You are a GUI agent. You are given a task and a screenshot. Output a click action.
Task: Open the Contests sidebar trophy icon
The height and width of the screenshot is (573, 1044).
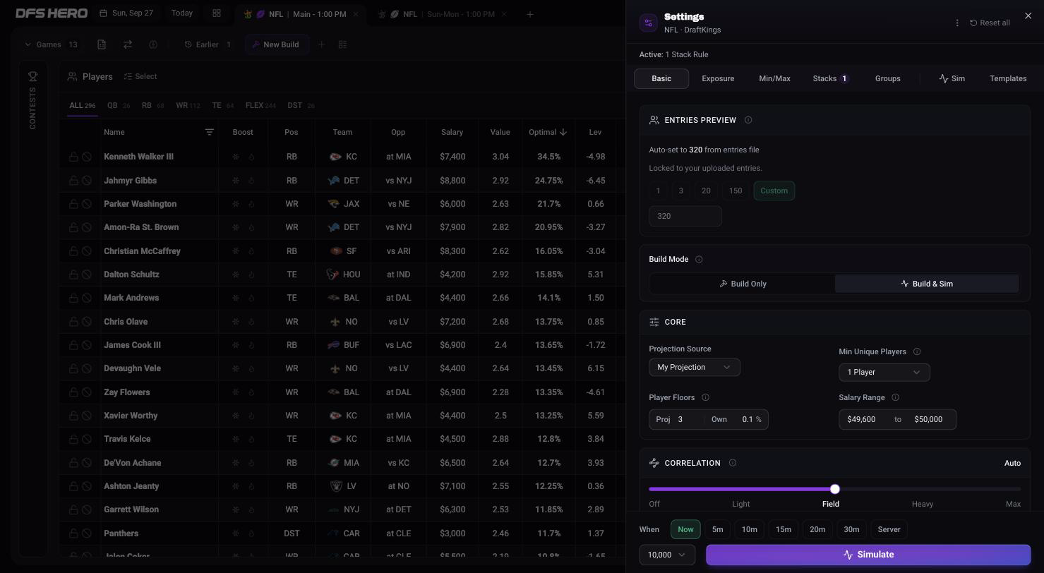tap(32, 76)
